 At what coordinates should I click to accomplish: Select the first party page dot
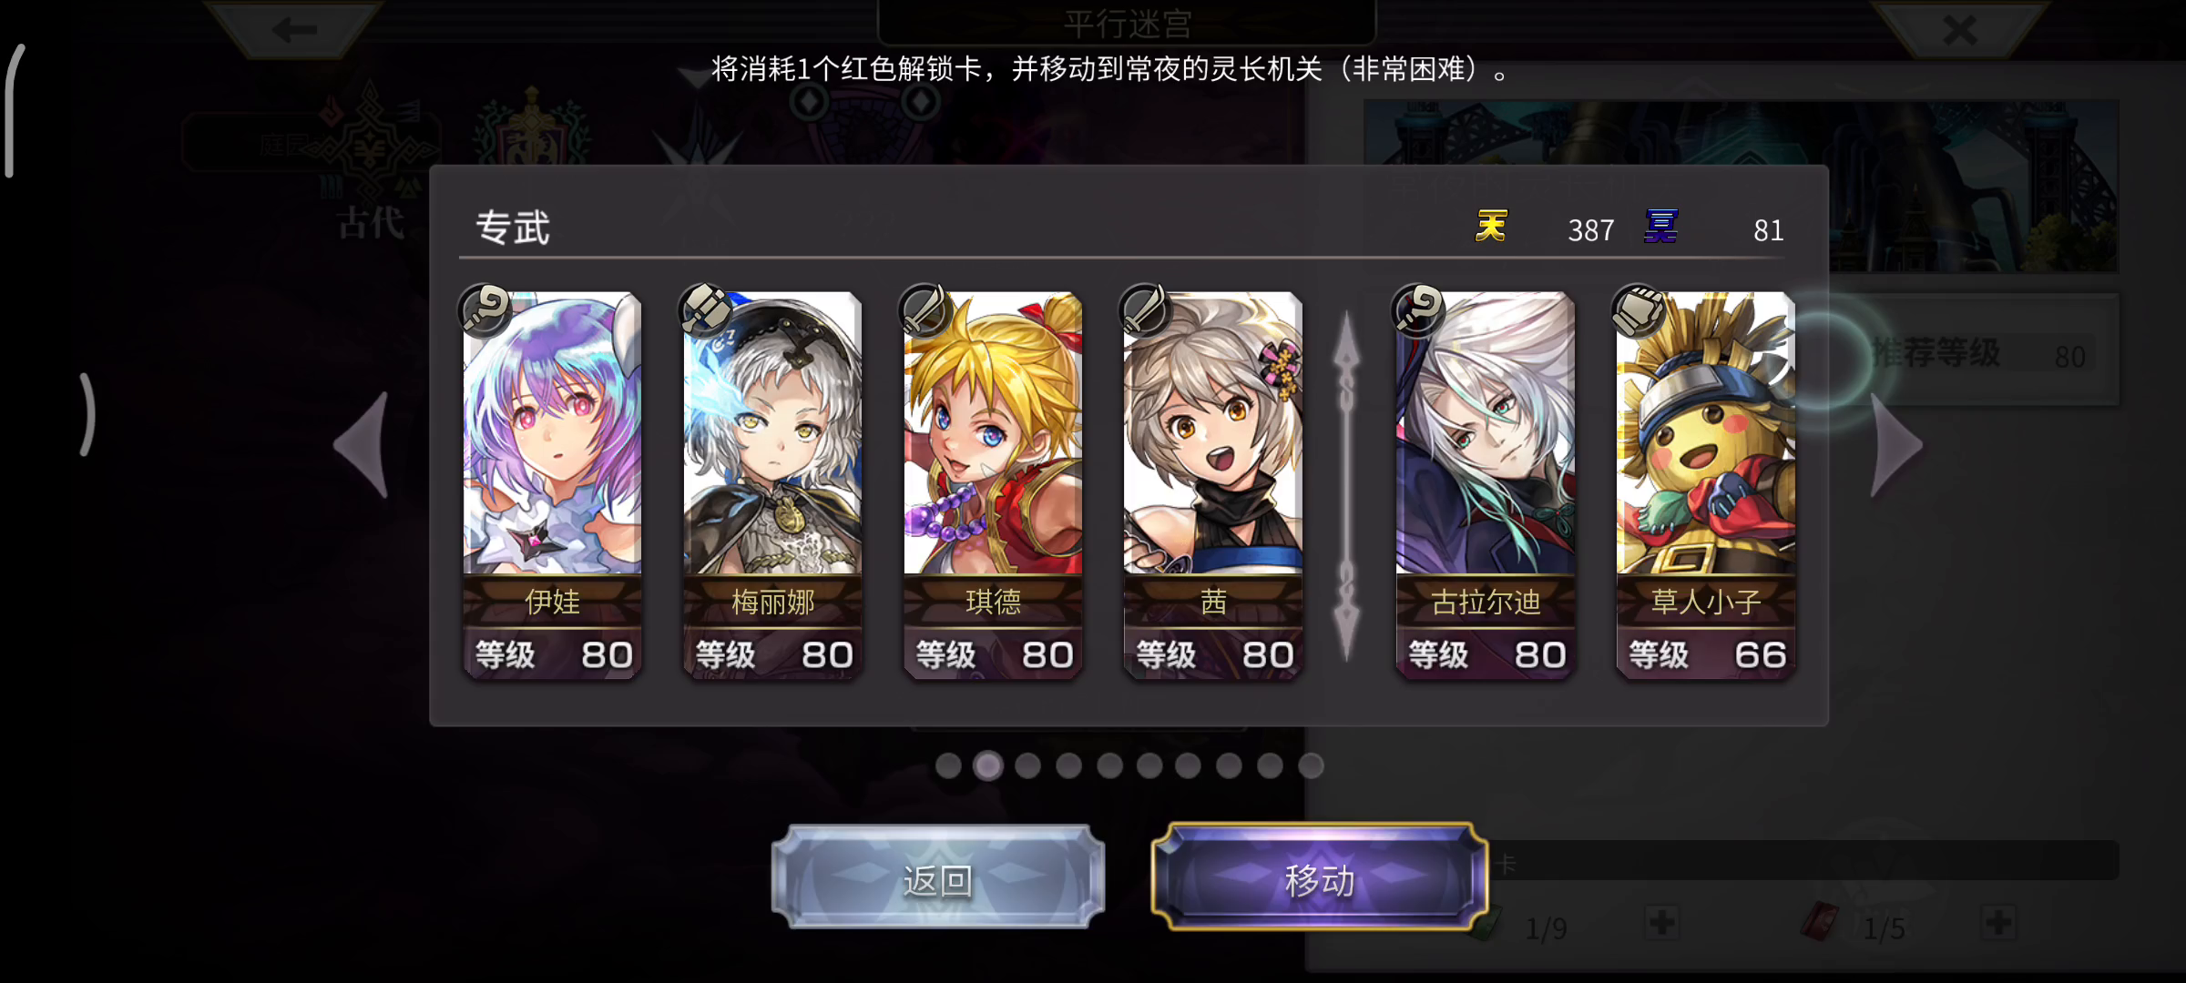tap(948, 765)
